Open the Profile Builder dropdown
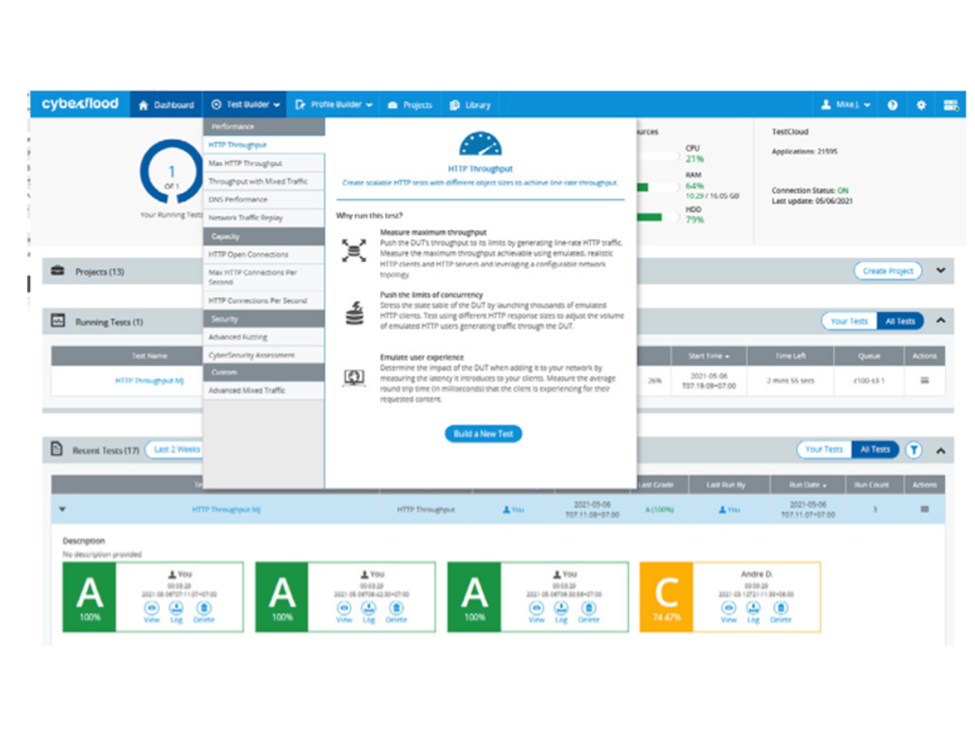Viewport: 975px width, 731px height. click(333, 105)
